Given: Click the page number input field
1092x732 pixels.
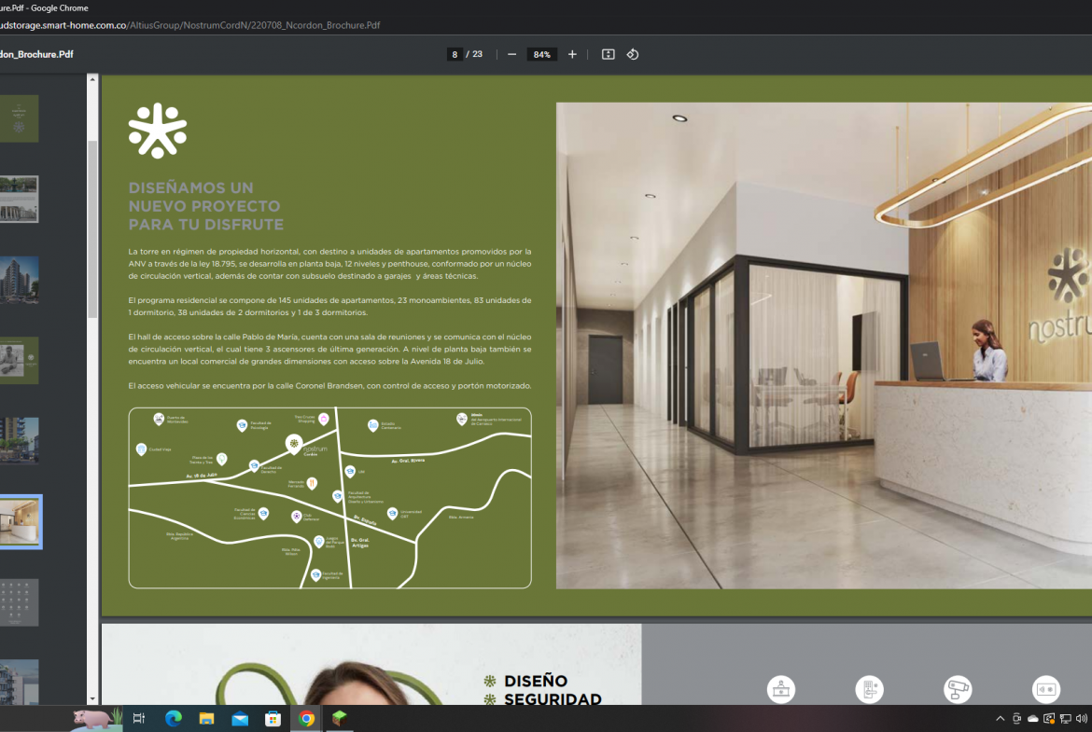Looking at the screenshot, I should point(455,54).
